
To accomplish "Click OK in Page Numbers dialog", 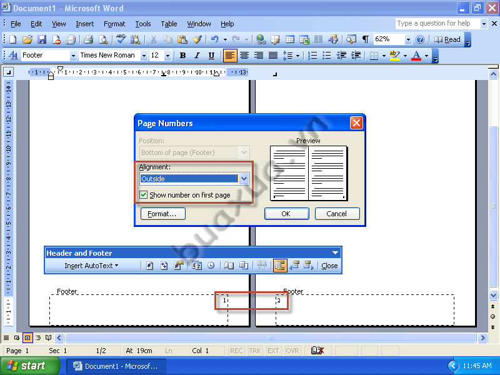I will pyautogui.click(x=286, y=214).
